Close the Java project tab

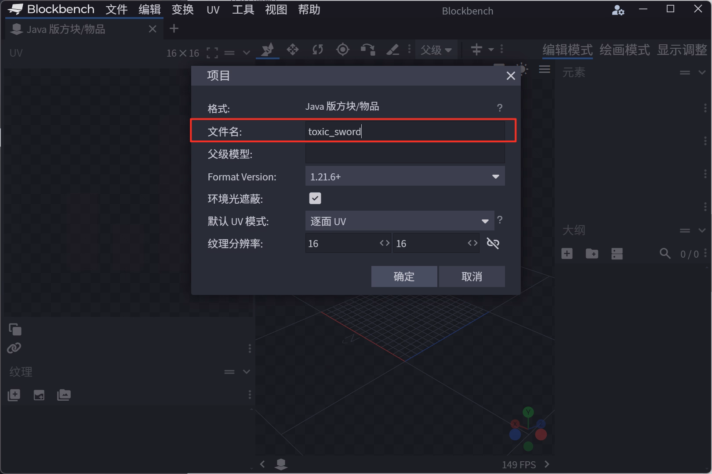[x=153, y=29]
